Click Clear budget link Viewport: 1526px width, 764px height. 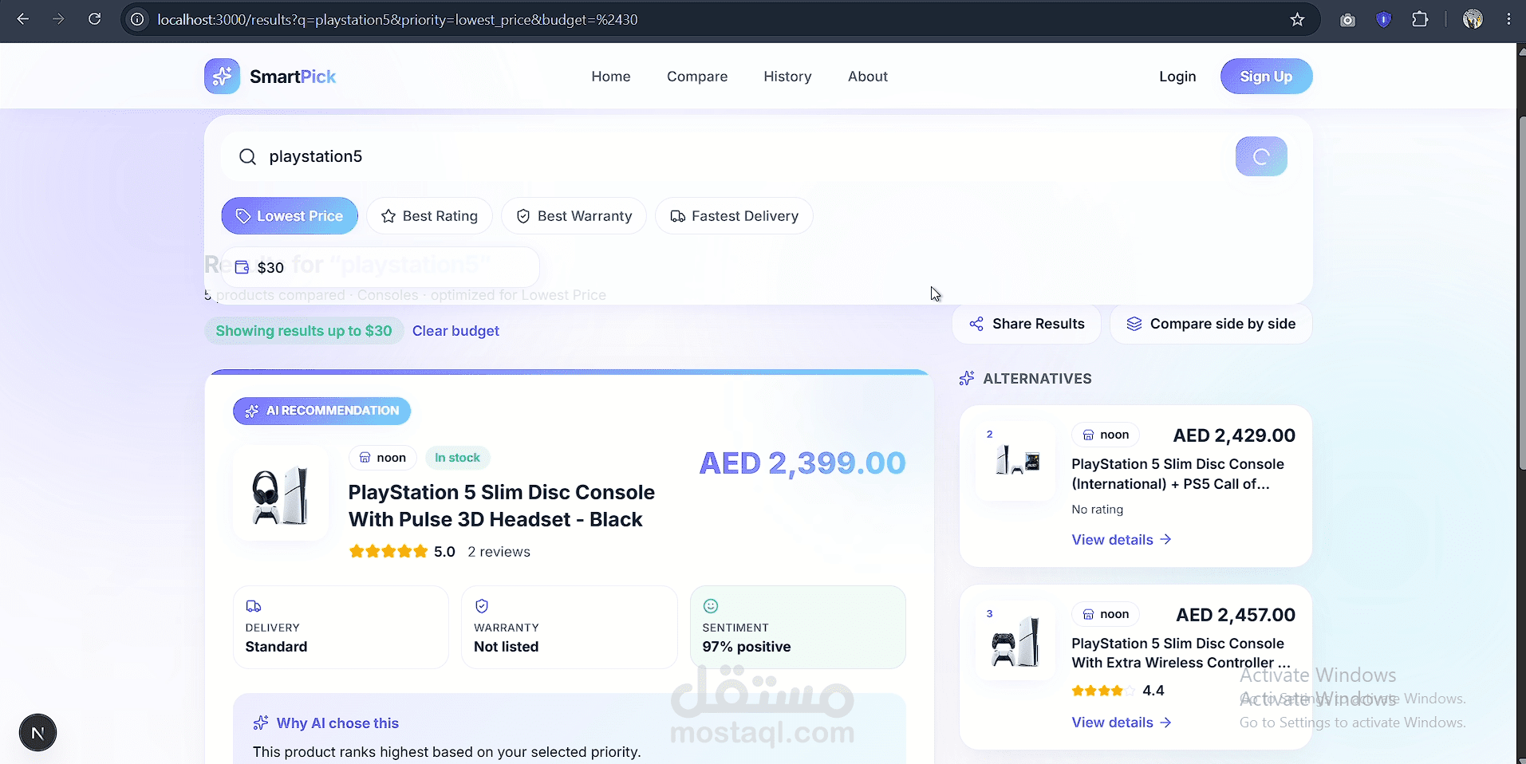click(x=455, y=331)
